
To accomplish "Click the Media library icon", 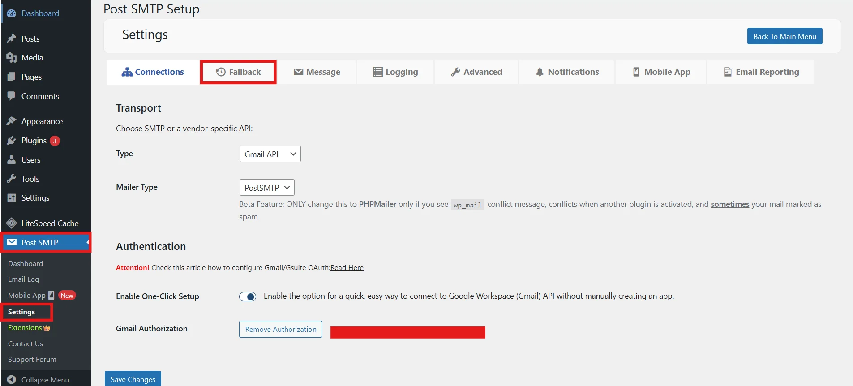I will (12, 58).
